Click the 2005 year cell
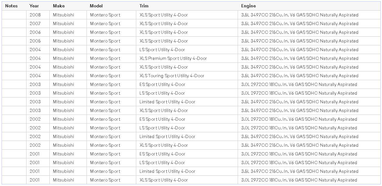 pos(35,41)
